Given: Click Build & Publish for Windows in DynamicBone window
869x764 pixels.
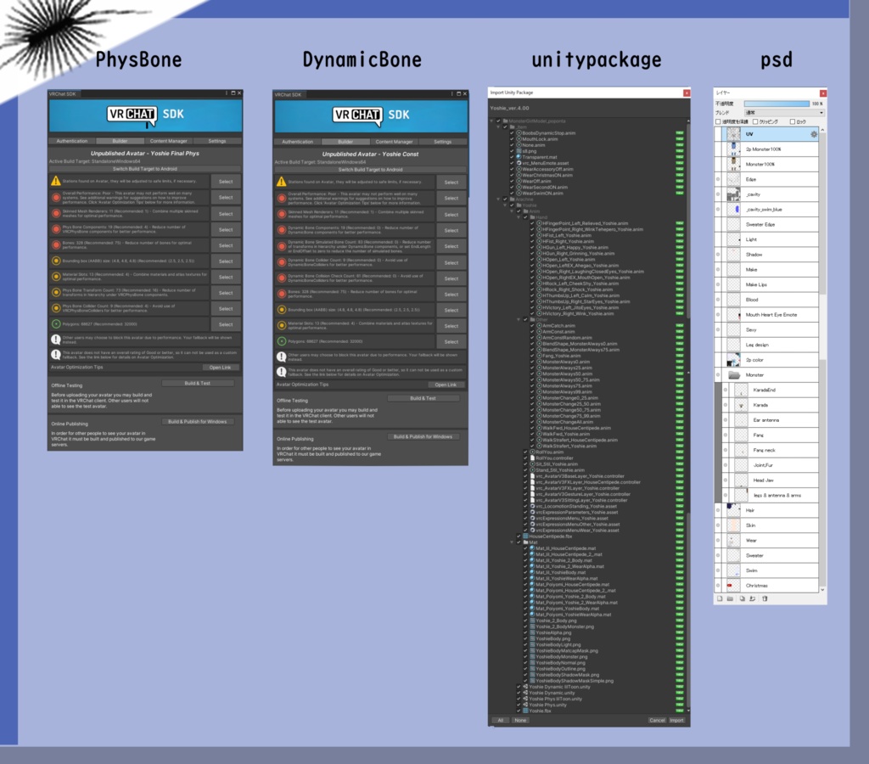Looking at the screenshot, I should pyautogui.click(x=423, y=437).
